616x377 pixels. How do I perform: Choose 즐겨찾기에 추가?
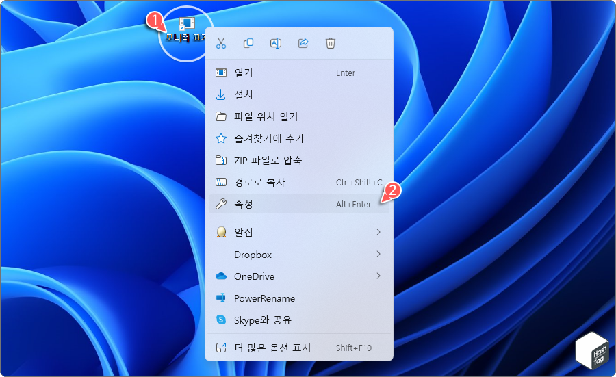click(x=299, y=138)
